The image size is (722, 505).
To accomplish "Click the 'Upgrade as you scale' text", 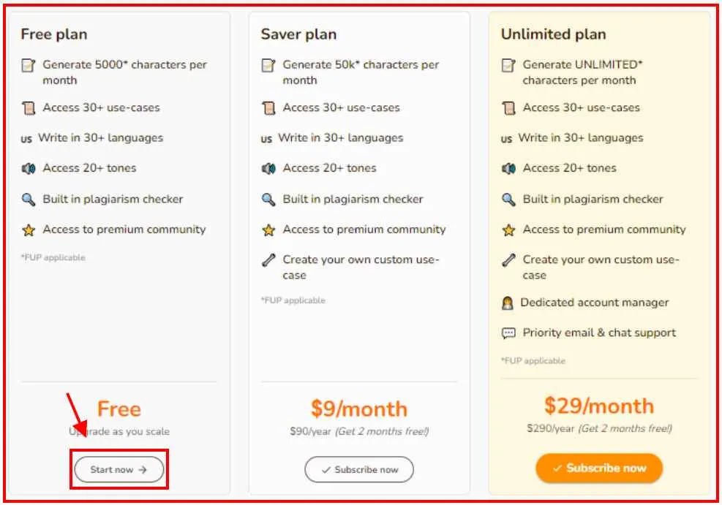I will [x=118, y=431].
